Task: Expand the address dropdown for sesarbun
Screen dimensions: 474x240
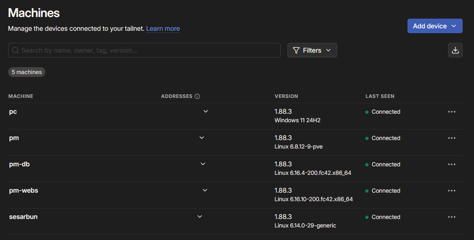Action: 200,217
